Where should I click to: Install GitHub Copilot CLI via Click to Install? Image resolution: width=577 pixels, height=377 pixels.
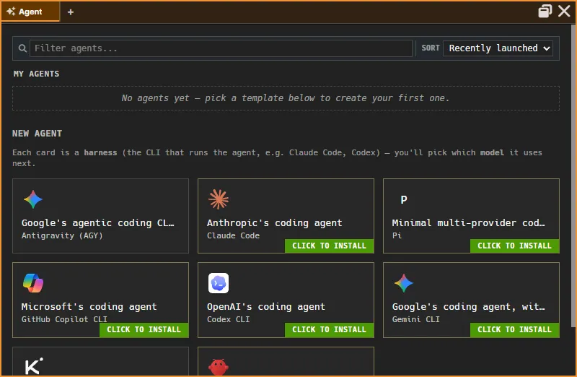144,329
